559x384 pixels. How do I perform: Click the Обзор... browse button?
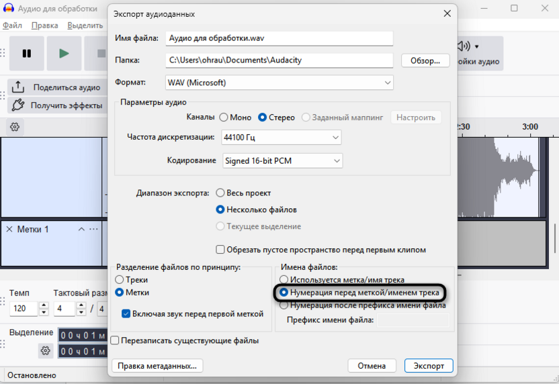425,60
